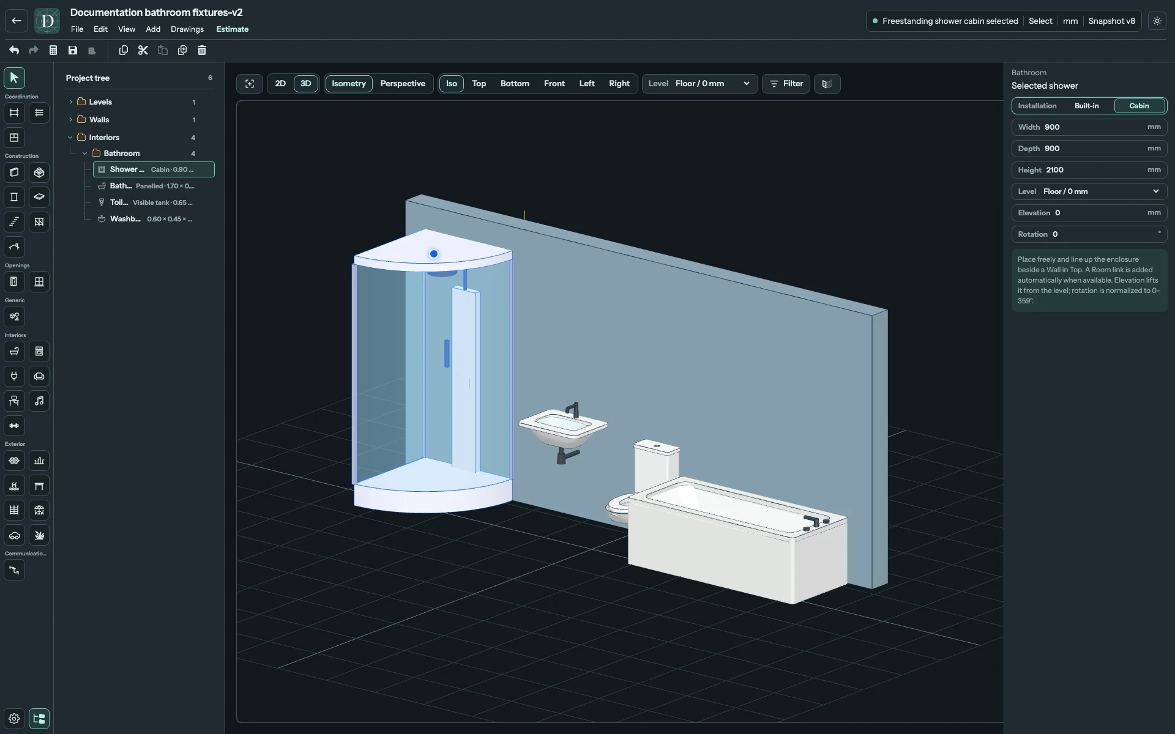Select the sofa furniture tool
Image resolution: width=1175 pixels, height=734 pixels.
click(39, 376)
